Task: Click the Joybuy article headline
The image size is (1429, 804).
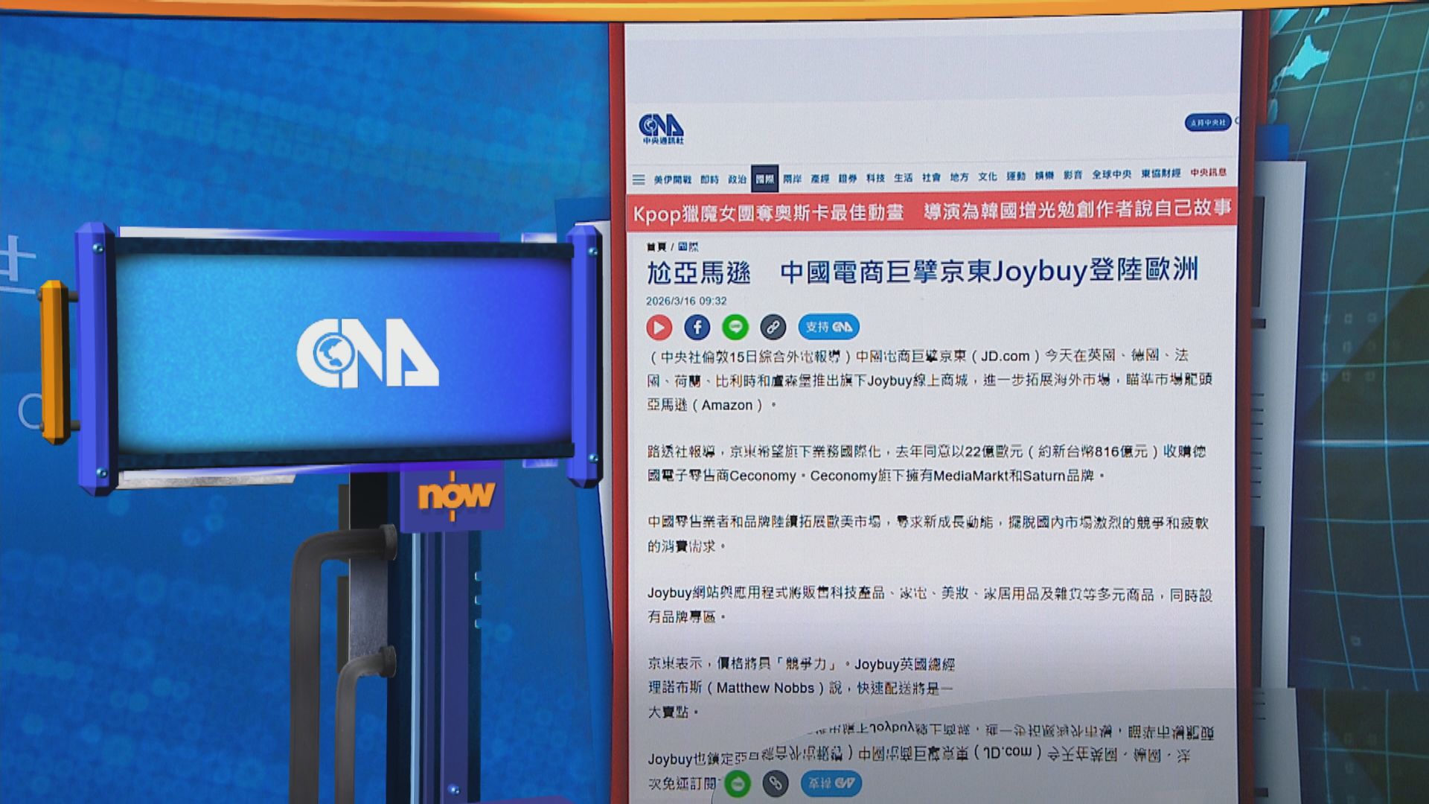Action: coord(921,272)
